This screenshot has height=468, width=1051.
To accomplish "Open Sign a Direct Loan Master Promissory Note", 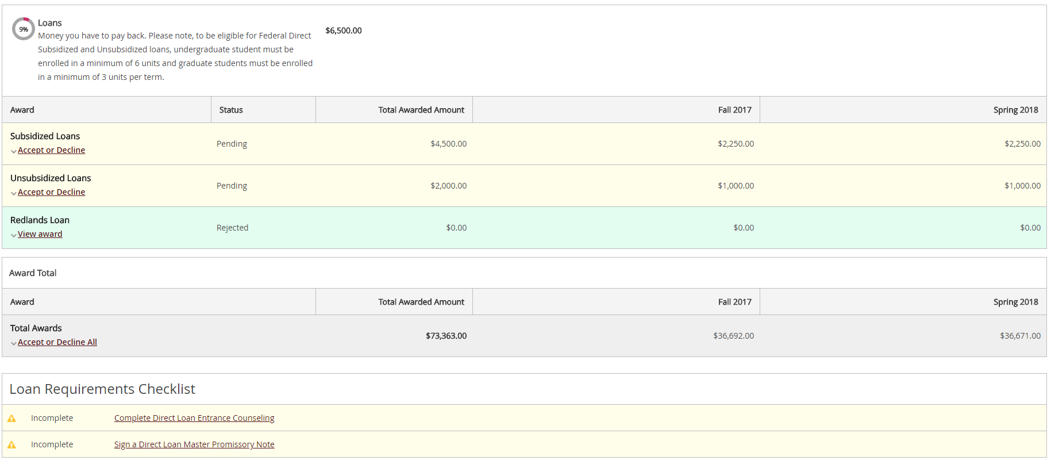I will tap(194, 444).
